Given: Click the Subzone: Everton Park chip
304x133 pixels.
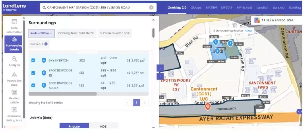Looking at the screenshot, I should click(x=115, y=33).
